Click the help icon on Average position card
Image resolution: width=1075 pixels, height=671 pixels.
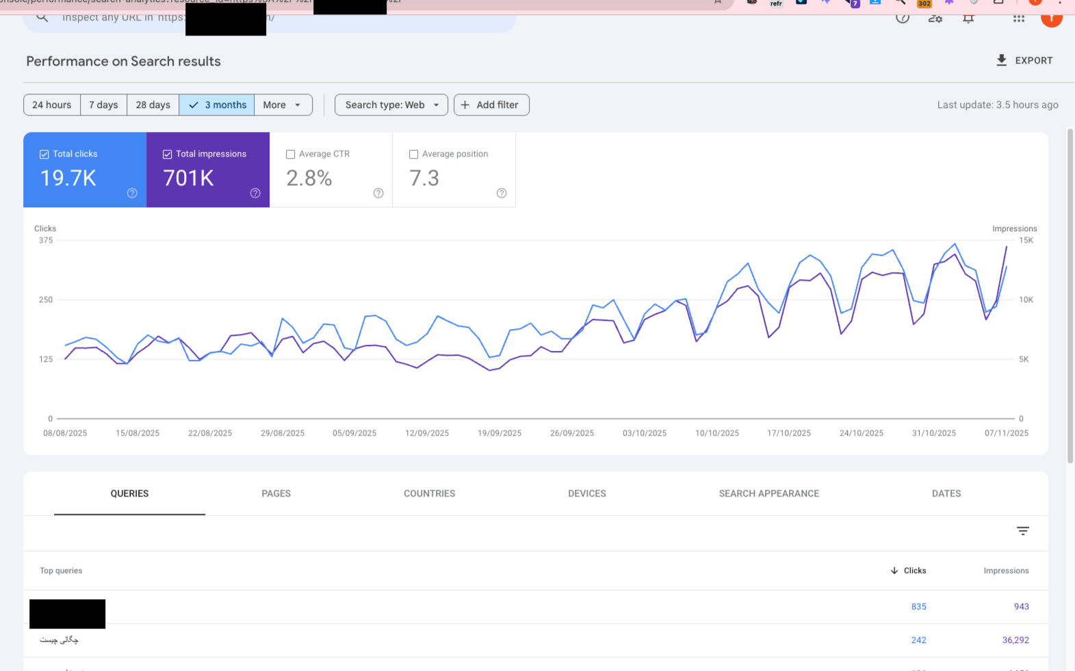point(502,193)
